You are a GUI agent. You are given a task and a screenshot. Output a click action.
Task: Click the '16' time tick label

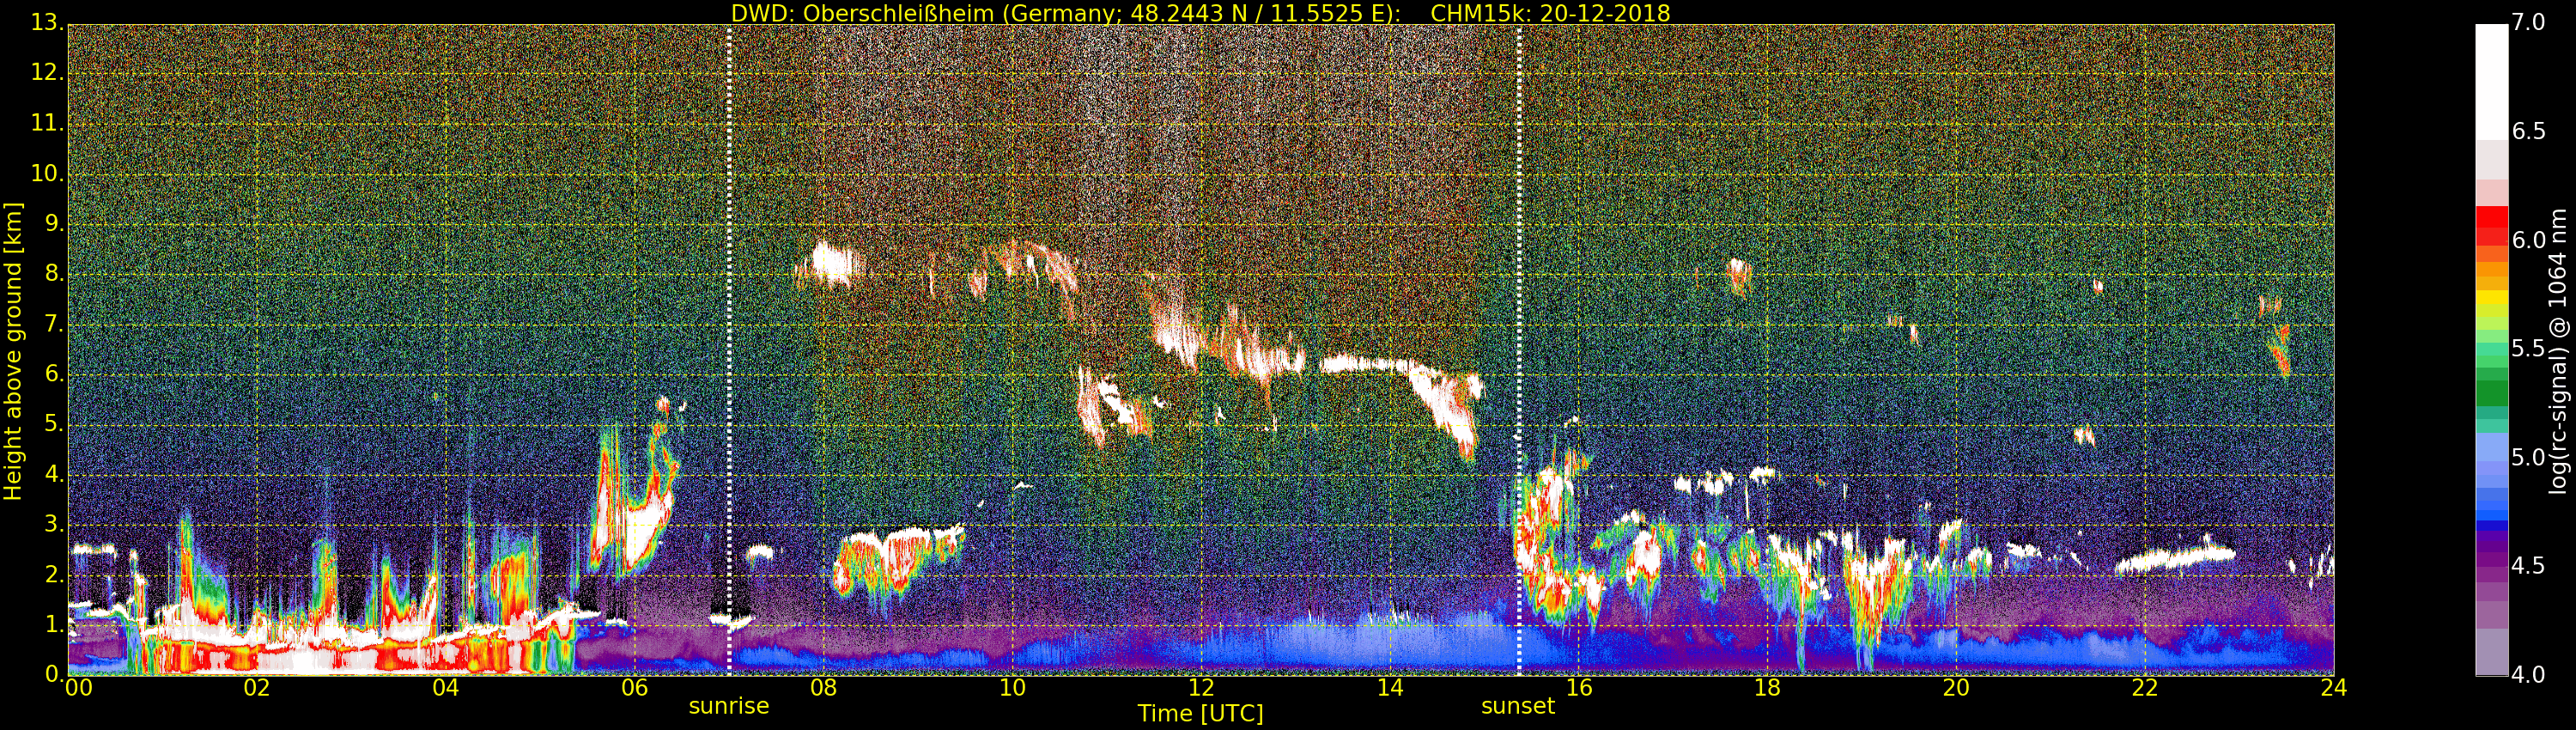(x=1579, y=688)
